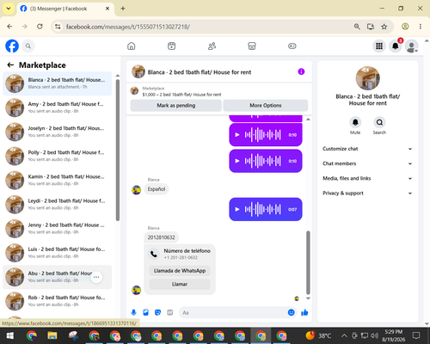The image size is (430, 344).
Task: Click the chat list scrollbar
Action: [118, 150]
